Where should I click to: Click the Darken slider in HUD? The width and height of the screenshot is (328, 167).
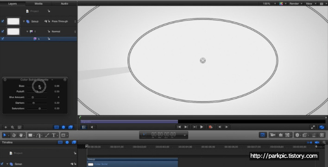point(37,103)
